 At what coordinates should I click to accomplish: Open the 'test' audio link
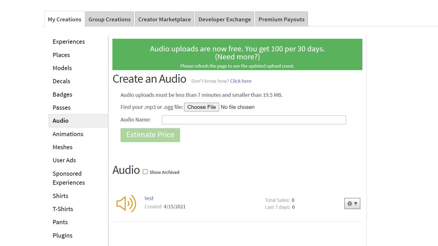pos(149,198)
